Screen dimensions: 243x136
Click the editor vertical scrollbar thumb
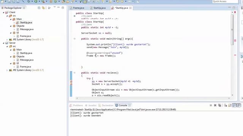pyautogui.click(x=232, y=29)
